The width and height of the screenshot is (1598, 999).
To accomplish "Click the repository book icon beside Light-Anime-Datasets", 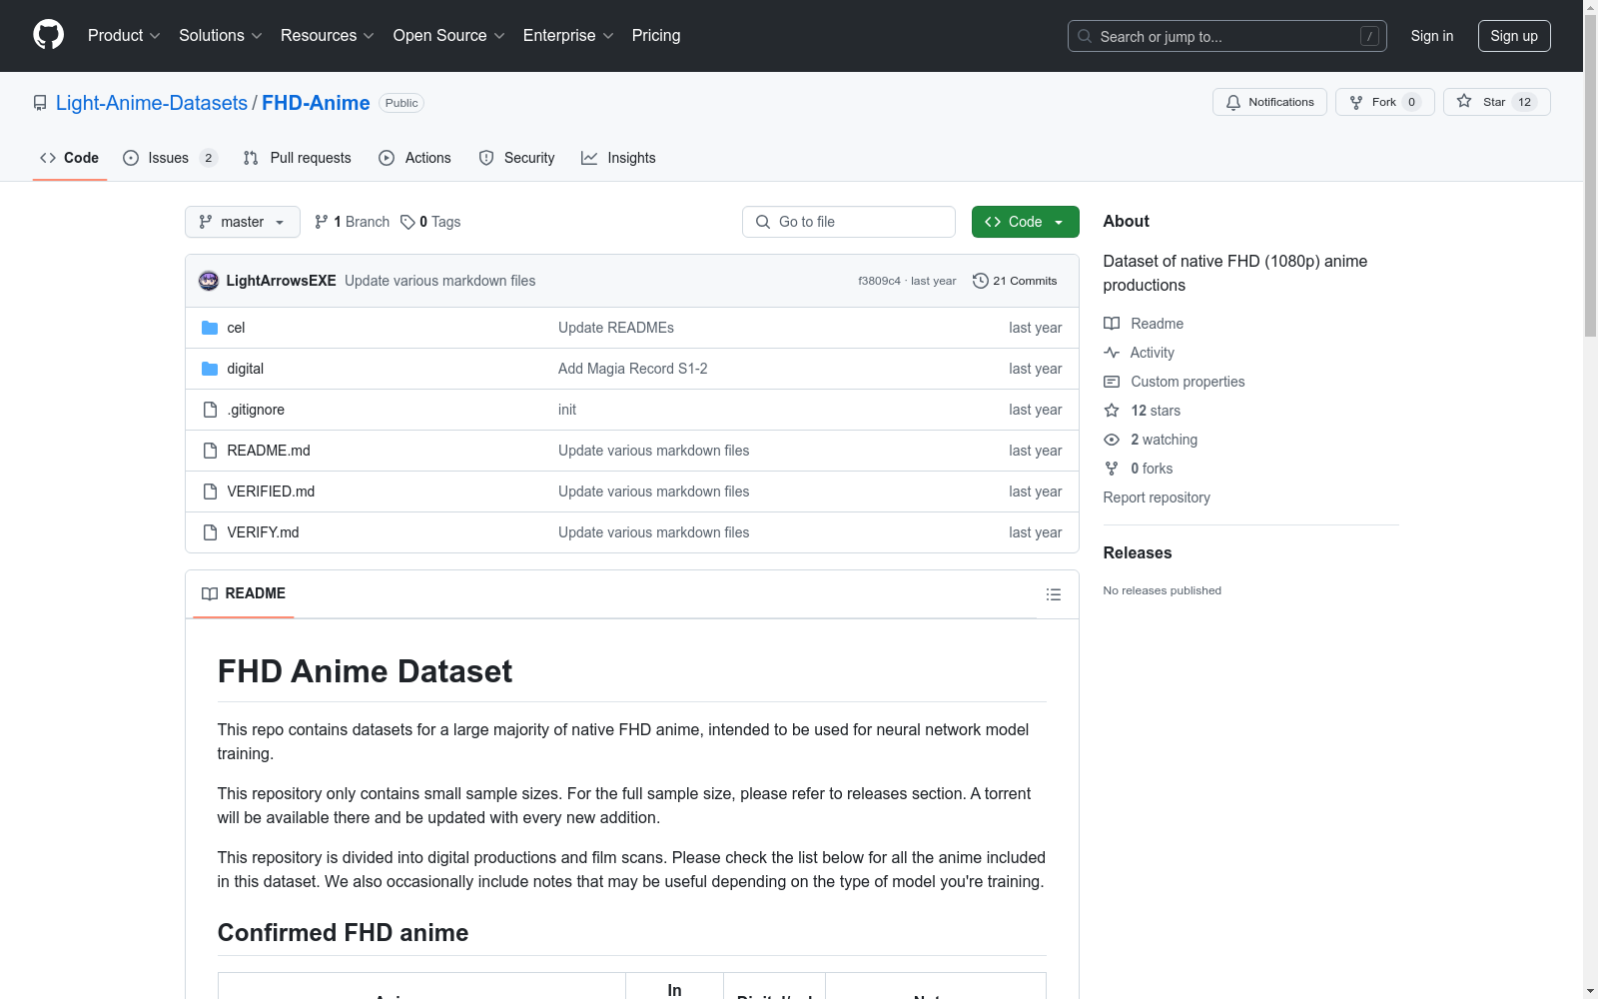I will [x=40, y=103].
